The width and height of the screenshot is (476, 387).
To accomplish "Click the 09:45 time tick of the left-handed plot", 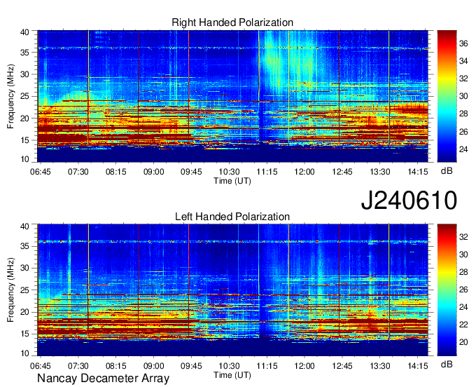I will [191, 366].
